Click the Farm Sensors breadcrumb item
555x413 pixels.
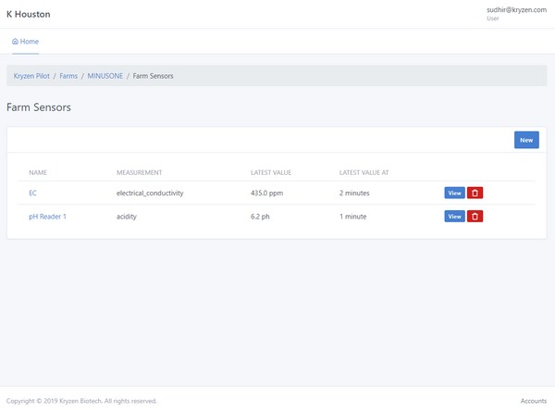coord(153,76)
